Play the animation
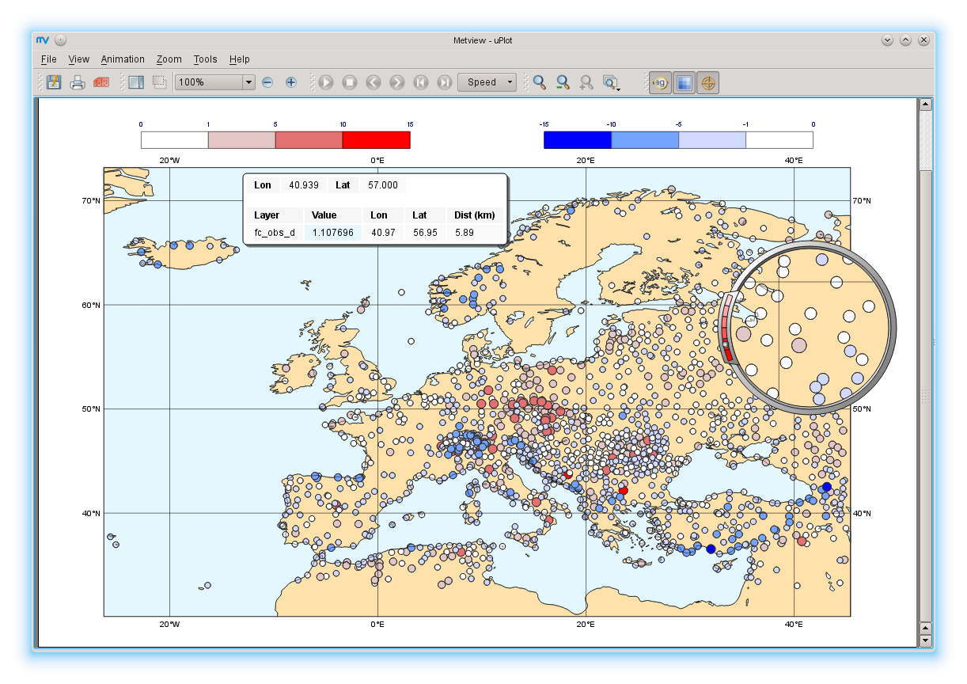This screenshot has width=967, height=684. point(326,82)
